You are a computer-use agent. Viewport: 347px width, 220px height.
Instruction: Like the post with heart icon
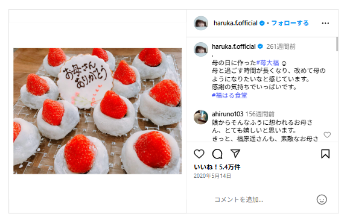199,154
